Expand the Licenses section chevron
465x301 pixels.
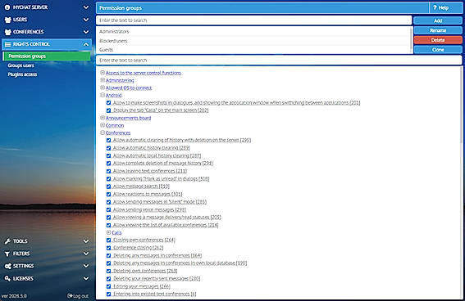pos(86,279)
